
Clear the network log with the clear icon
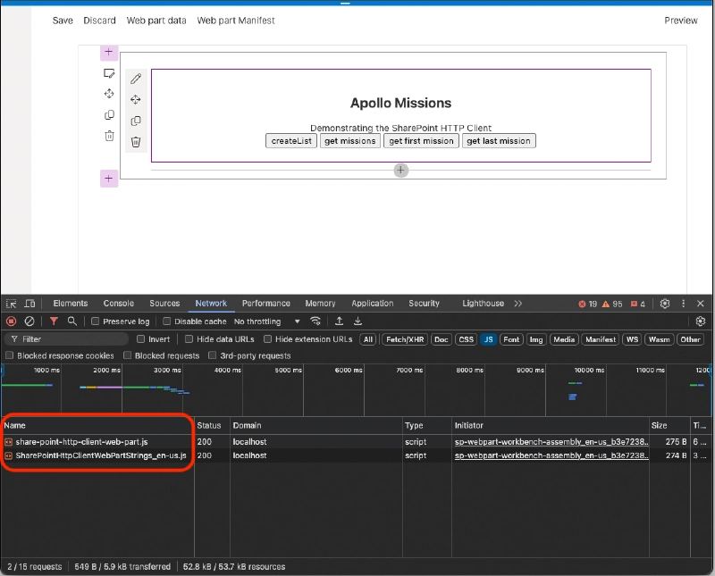tap(28, 321)
